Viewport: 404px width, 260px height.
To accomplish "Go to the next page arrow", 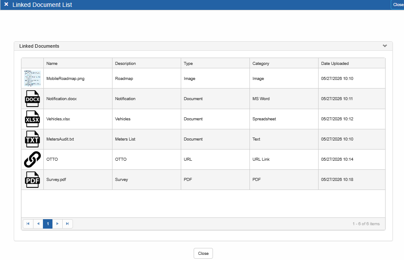I will click(58, 223).
